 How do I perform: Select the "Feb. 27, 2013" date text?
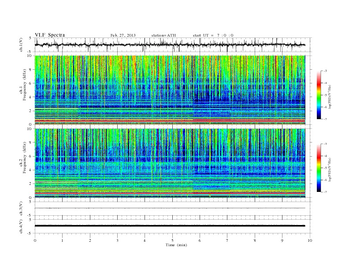tap(123, 35)
